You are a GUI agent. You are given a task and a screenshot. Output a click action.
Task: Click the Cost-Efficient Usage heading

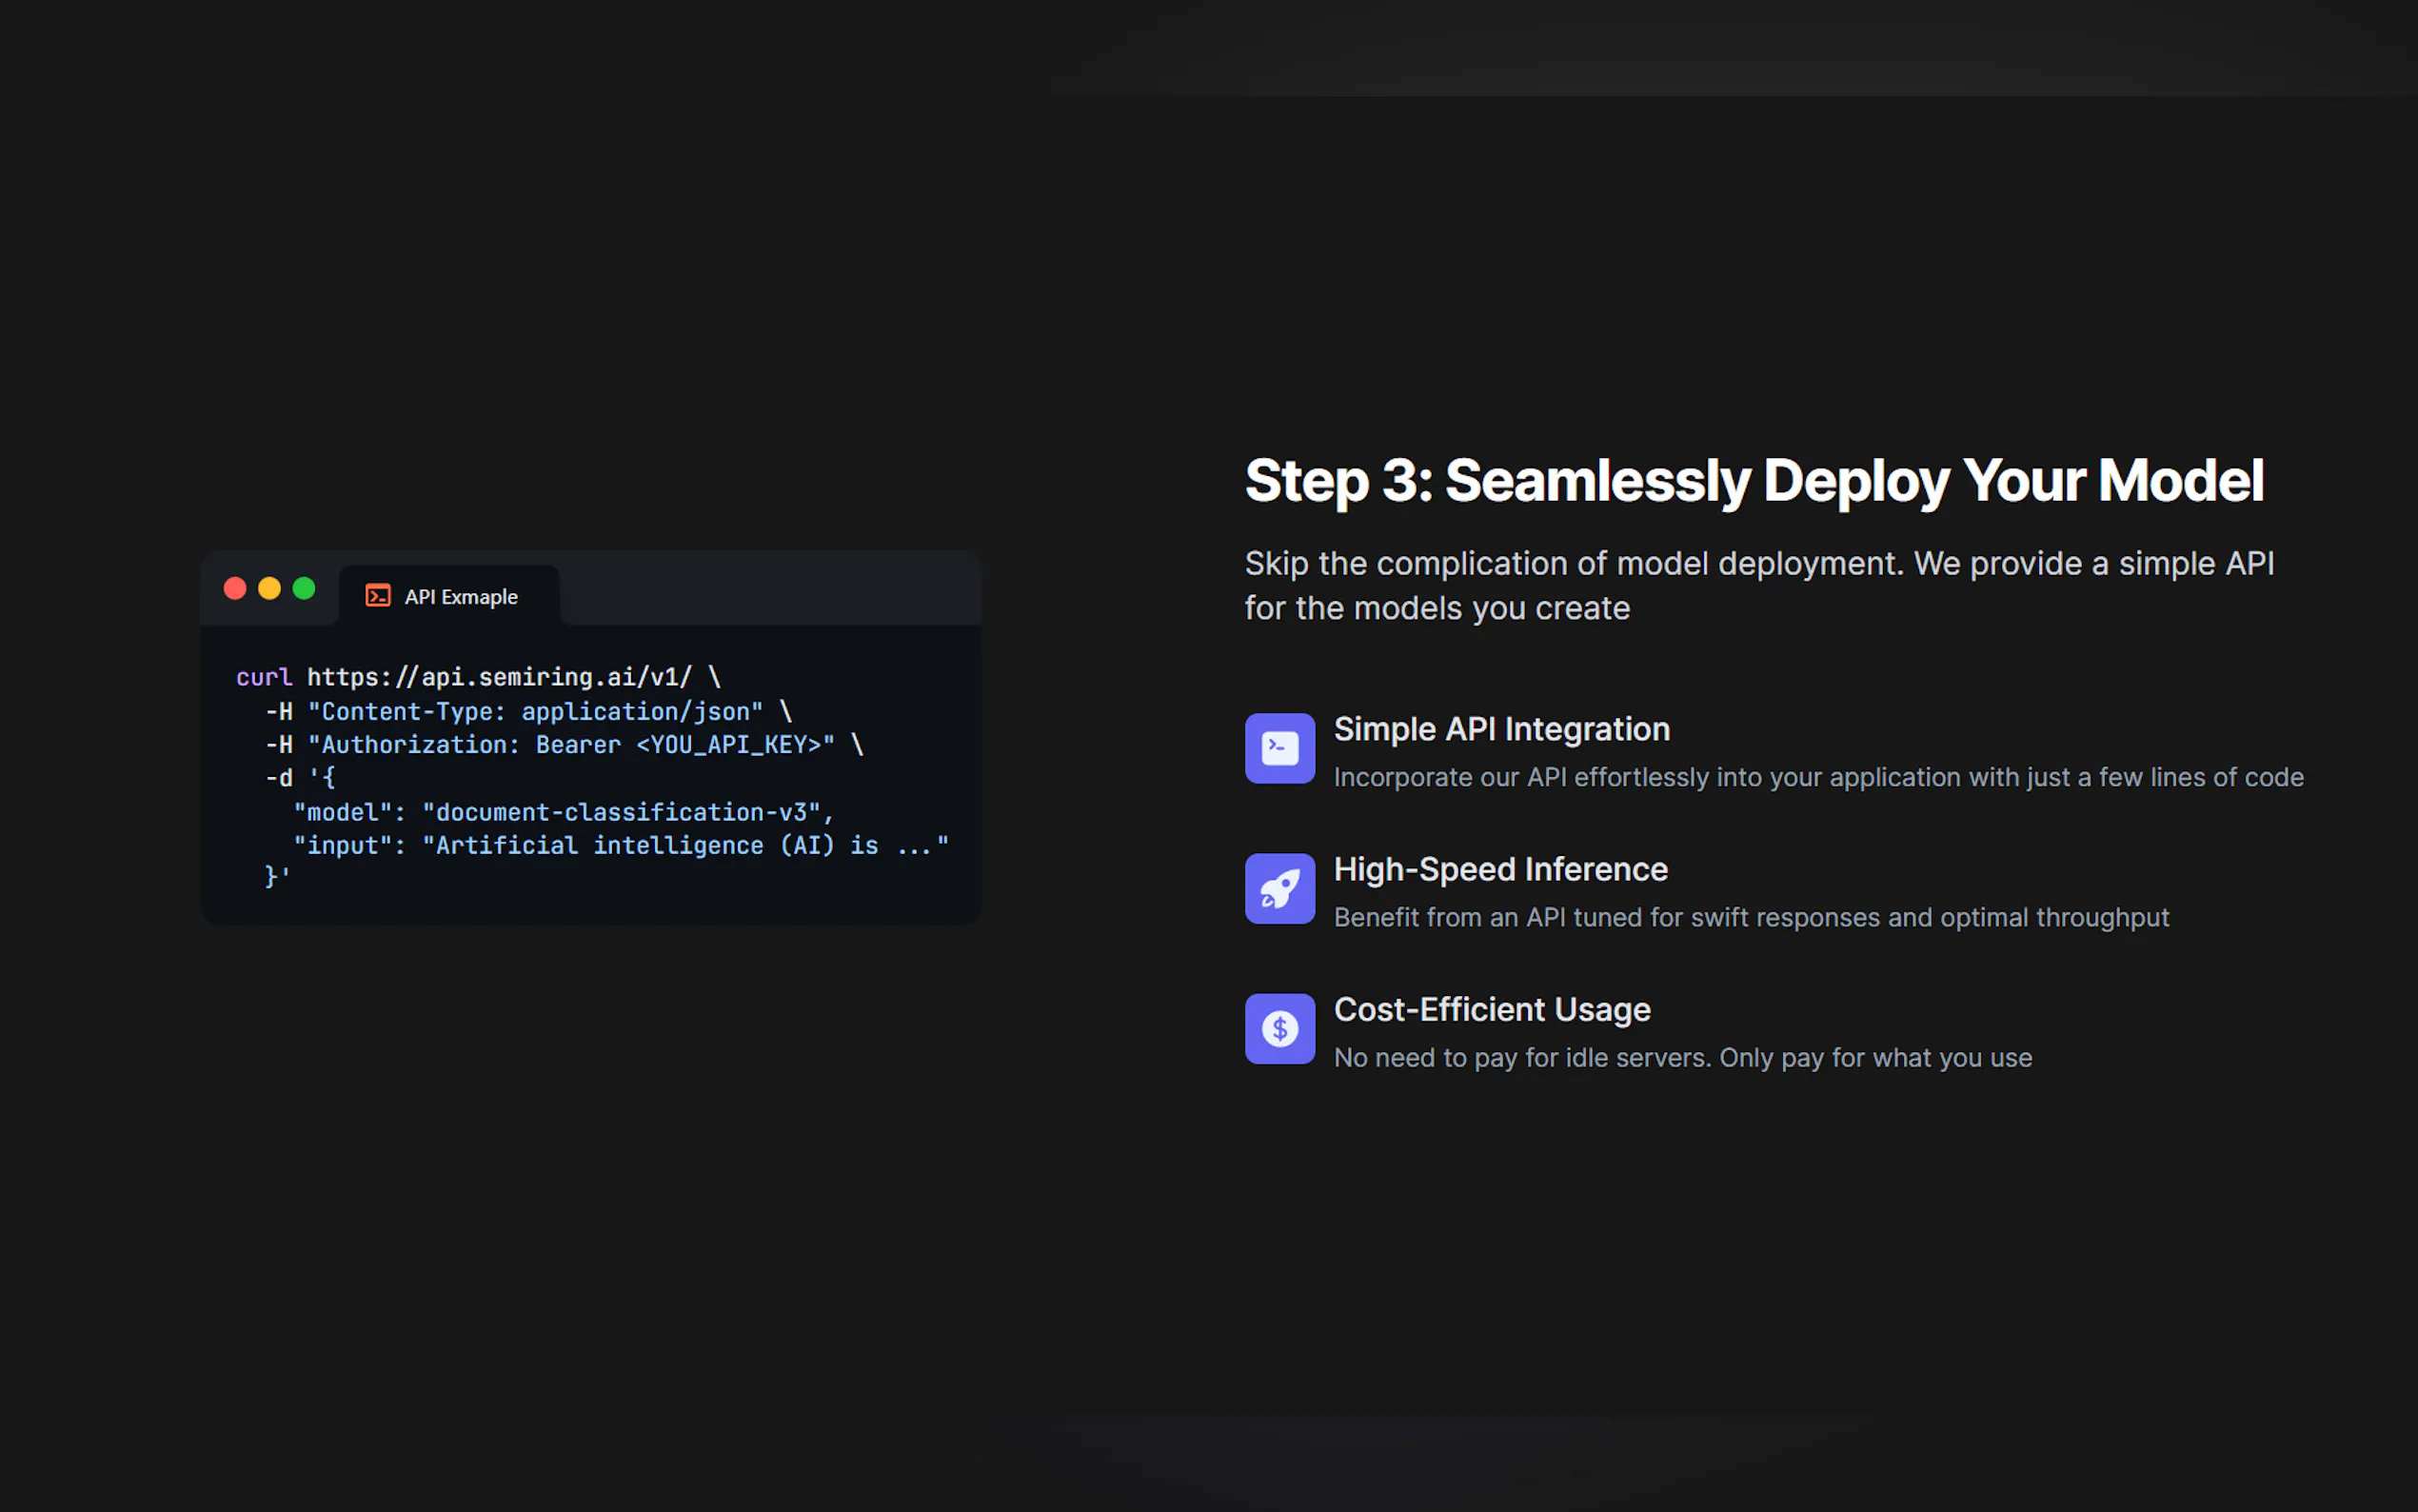[1492, 1009]
